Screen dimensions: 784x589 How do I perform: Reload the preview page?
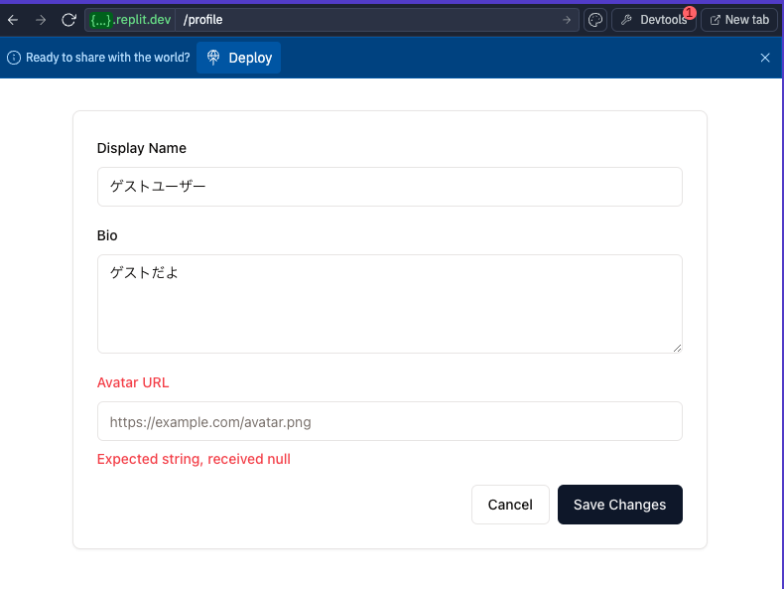(x=69, y=20)
